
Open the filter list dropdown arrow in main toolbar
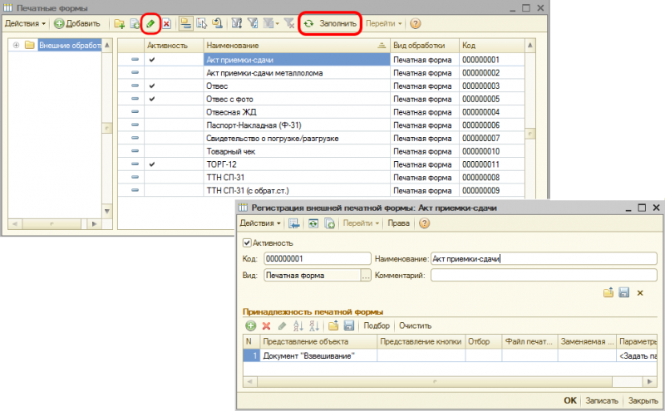(278, 24)
